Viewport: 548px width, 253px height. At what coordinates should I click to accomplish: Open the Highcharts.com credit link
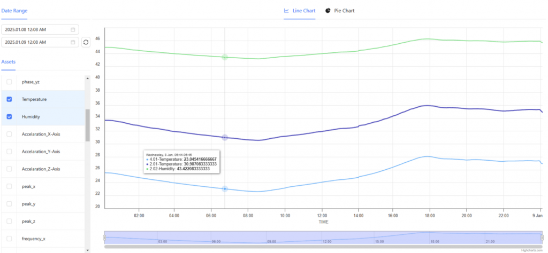pos(531,250)
